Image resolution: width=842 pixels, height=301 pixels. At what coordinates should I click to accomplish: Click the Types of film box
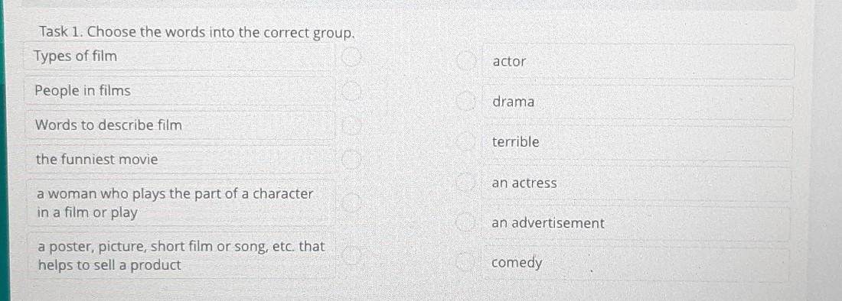[180, 57]
